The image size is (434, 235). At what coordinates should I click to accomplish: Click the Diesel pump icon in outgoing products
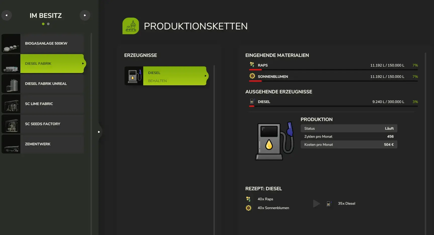252,101
